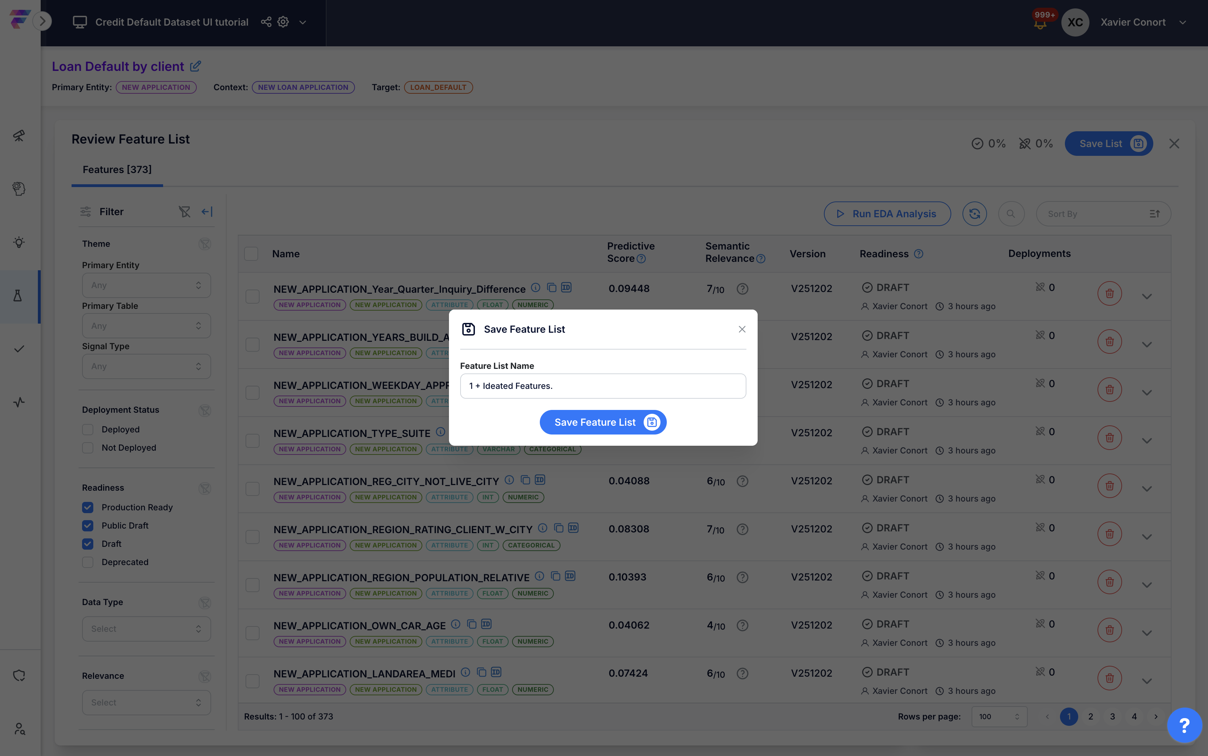The height and width of the screenshot is (756, 1208).
Task: Open the lightbulb ideas panel in sidebar
Action: [x=19, y=242]
